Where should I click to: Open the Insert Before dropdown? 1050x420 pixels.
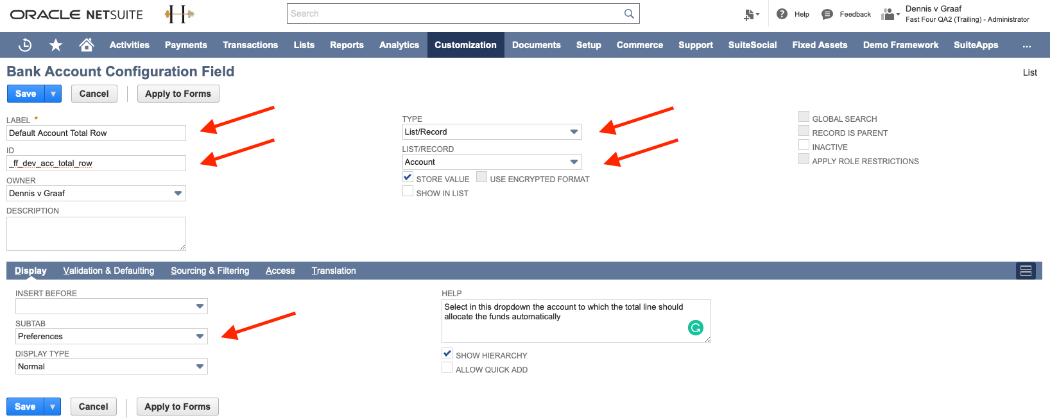pyautogui.click(x=112, y=307)
